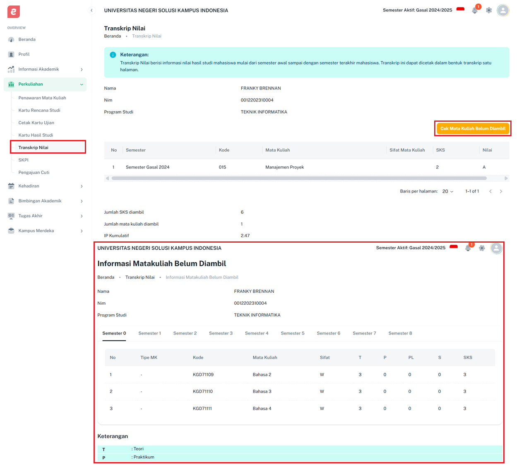Click the Semester Gasal 2024 cell
This screenshot has height=465, width=519.
tap(148, 167)
